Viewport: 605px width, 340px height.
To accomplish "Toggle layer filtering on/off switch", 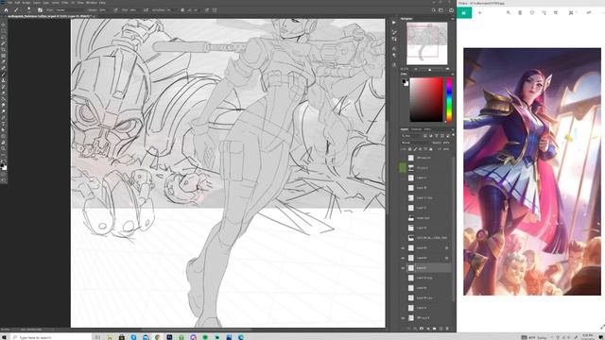I will coord(453,135).
